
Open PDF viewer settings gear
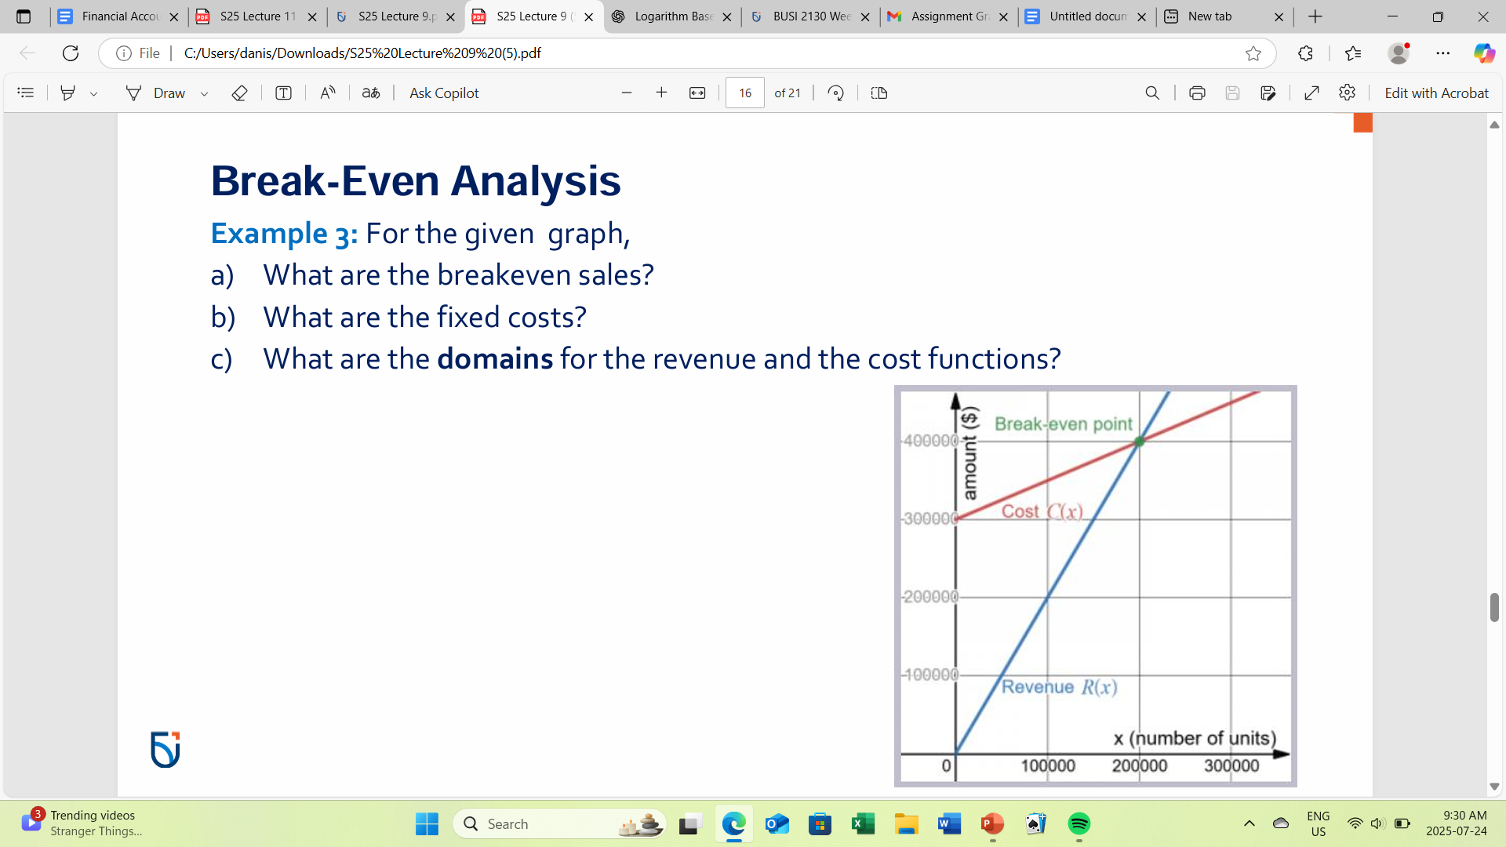1348,93
